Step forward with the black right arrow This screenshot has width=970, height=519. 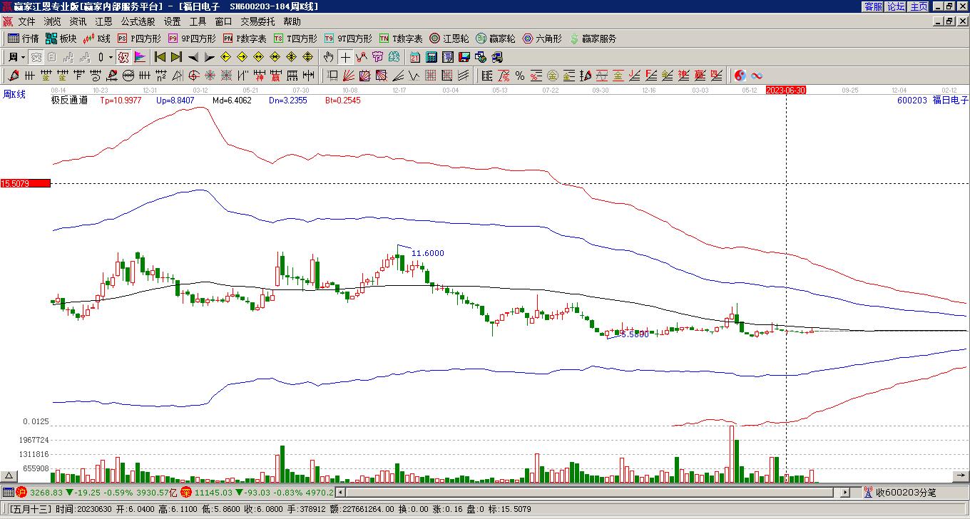tap(210, 57)
